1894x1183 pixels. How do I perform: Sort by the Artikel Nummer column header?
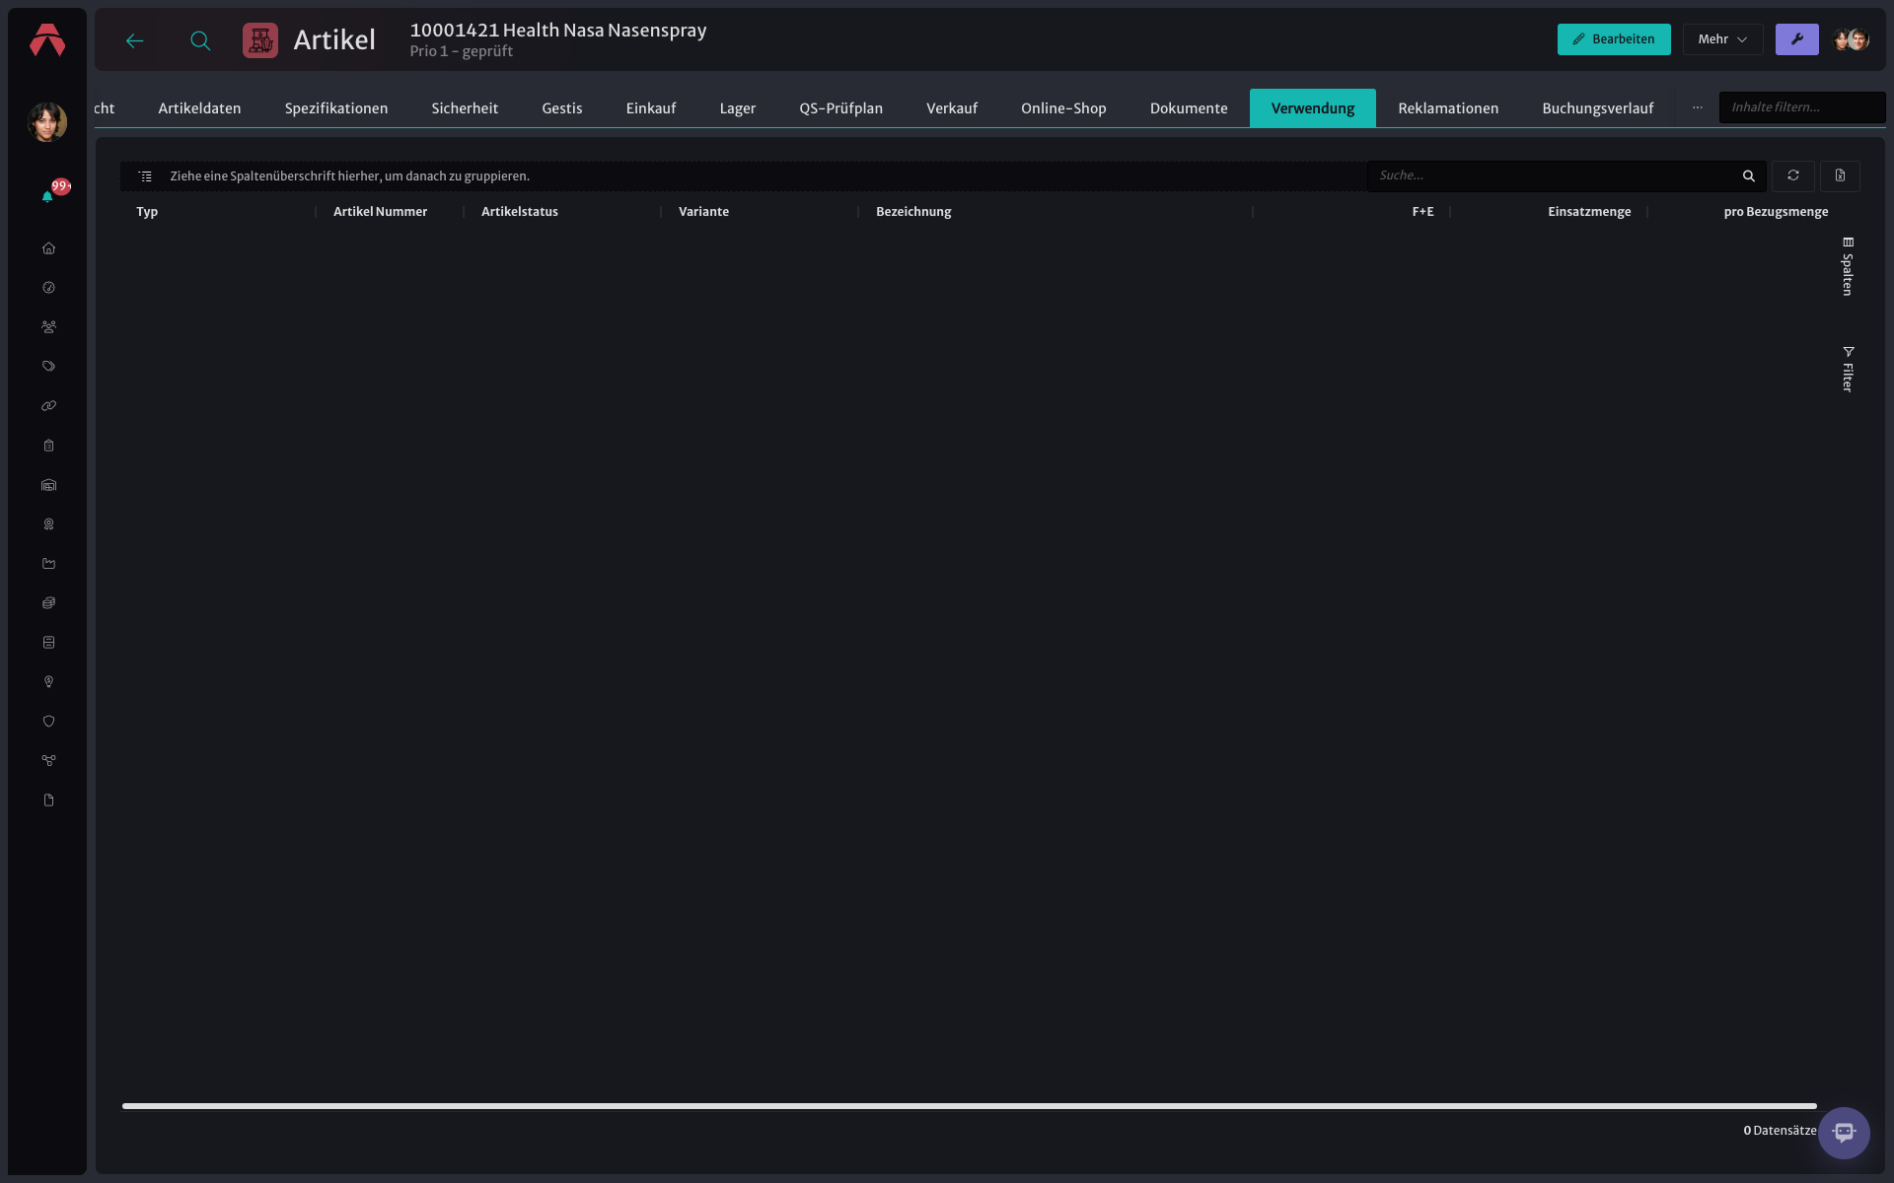380,212
